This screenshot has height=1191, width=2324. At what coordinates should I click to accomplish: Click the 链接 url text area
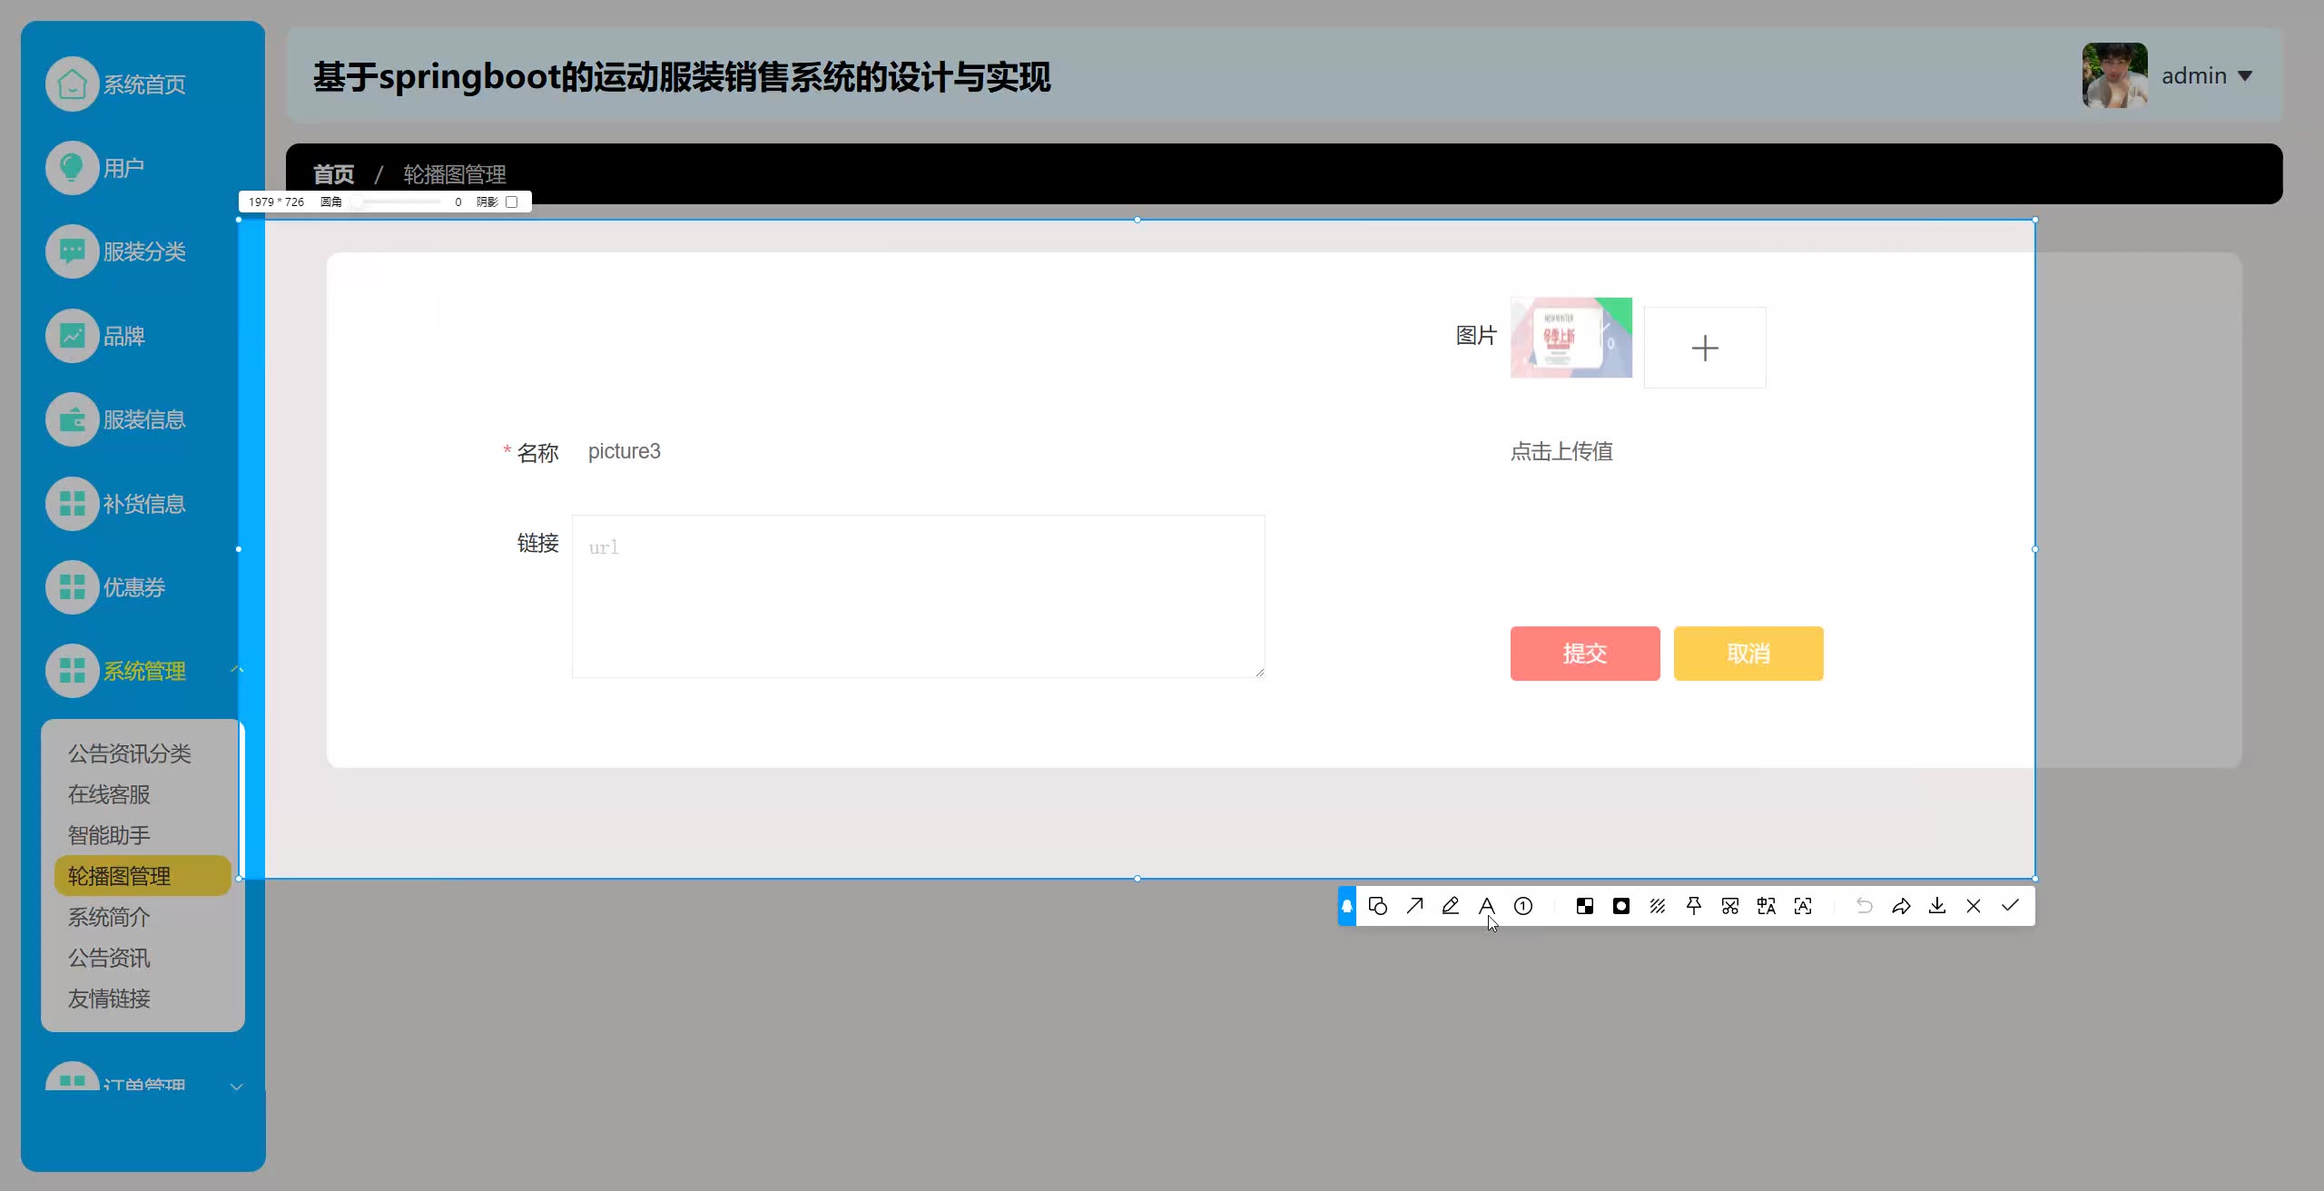(918, 596)
